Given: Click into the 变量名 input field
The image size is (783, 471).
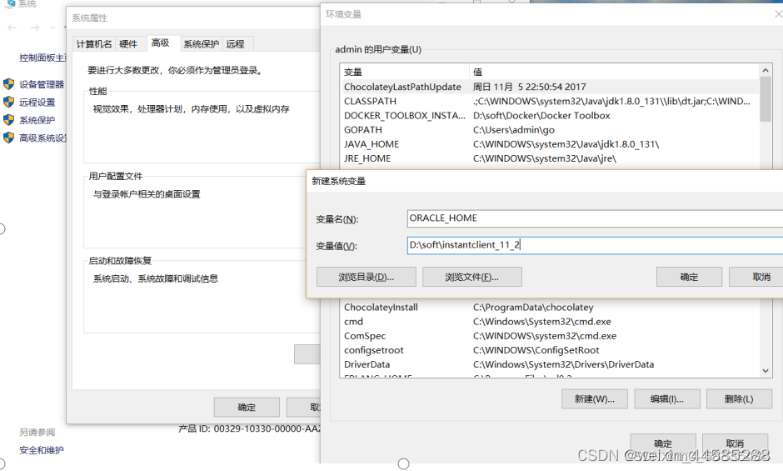Looking at the screenshot, I should [595, 218].
